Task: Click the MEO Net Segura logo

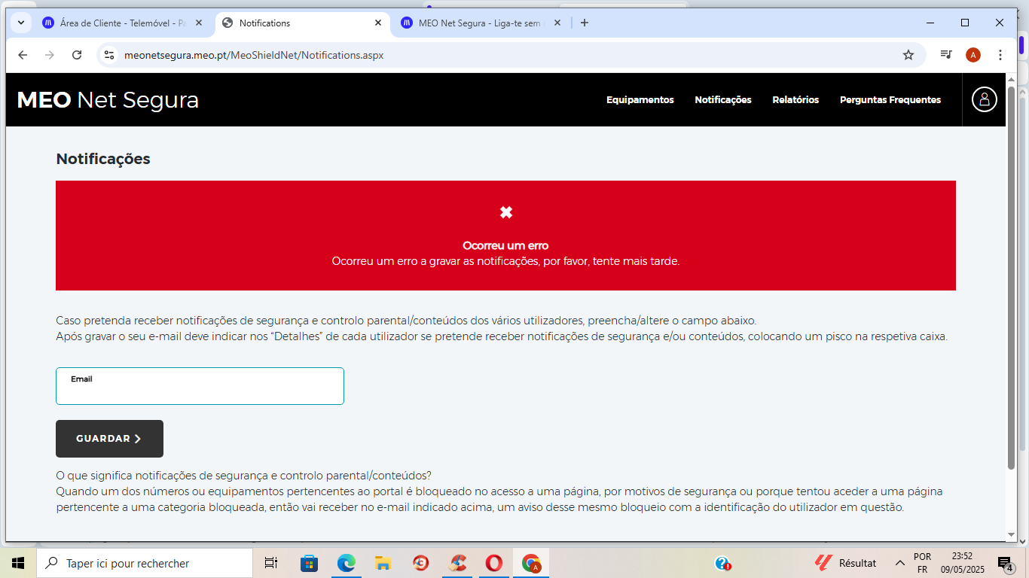Action: [108, 100]
